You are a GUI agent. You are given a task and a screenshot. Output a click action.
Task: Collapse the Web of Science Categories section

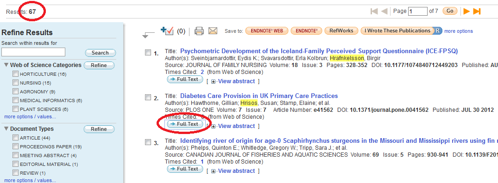point(6,65)
